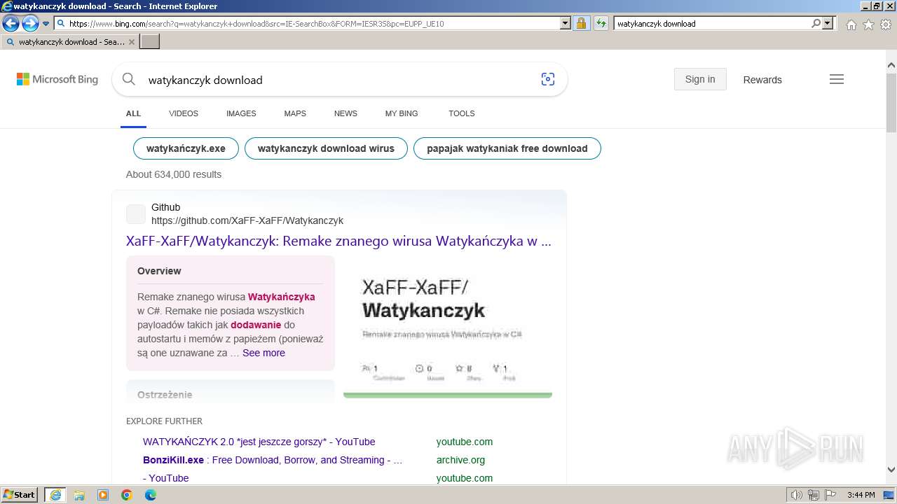Open 'WATYKAŃCZYK 2.0 *jest jeszcze gorszy*' link

point(259,442)
